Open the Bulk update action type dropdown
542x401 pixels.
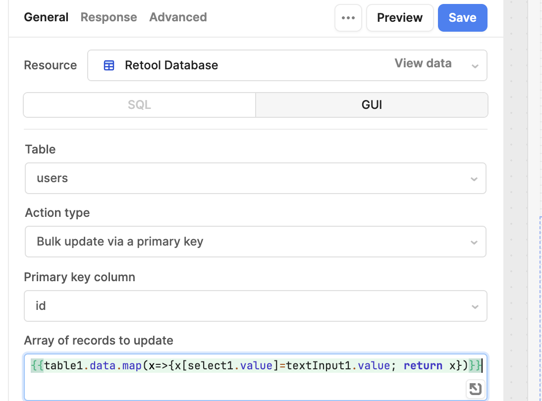tap(248, 242)
